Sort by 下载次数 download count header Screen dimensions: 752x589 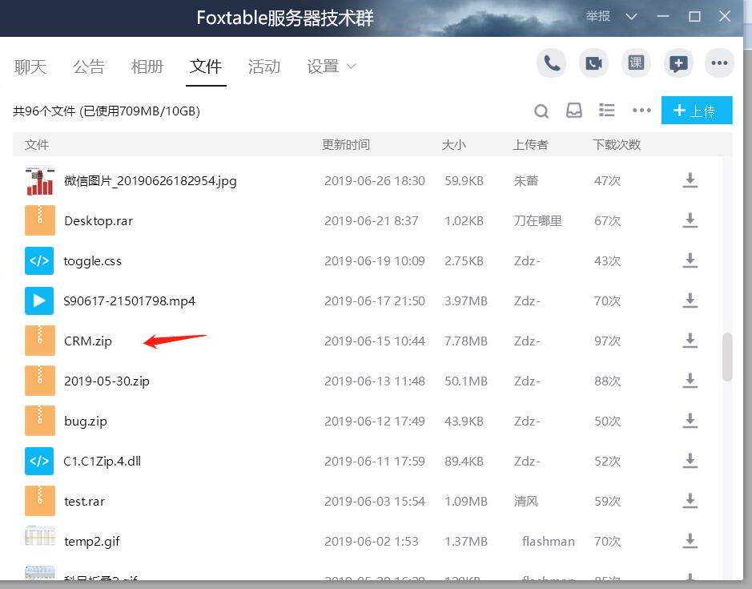pyautogui.click(x=617, y=144)
